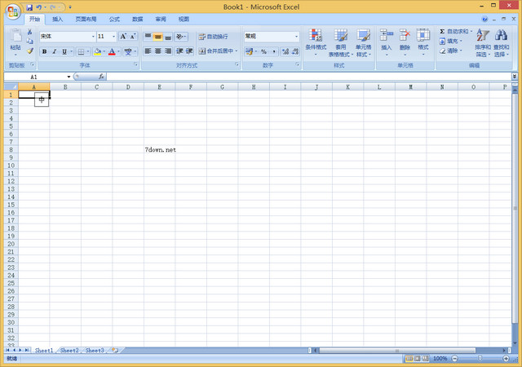Toggle Wrap Text (自动换行)
This screenshot has width=522, height=367.
pyautogui.click(x=214, y=37)
